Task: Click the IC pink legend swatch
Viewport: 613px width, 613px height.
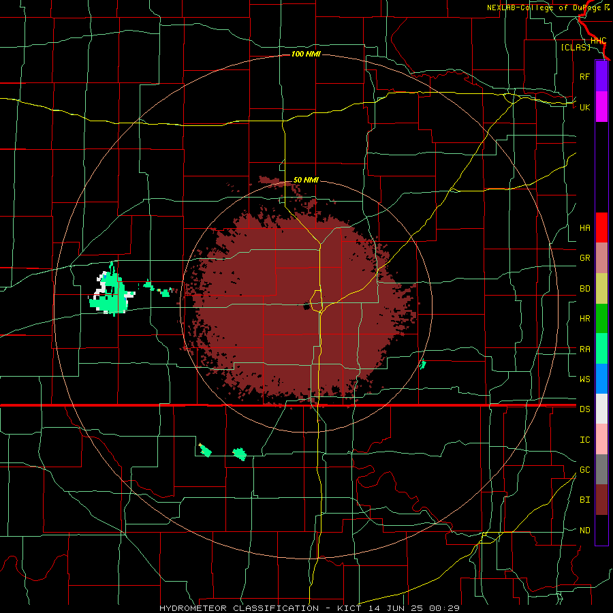Action: pyautogui.click(x=601, y=439)
